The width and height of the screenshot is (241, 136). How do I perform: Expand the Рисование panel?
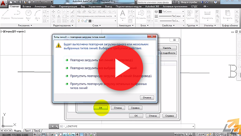pyautogui.click(x=25, y=25)
